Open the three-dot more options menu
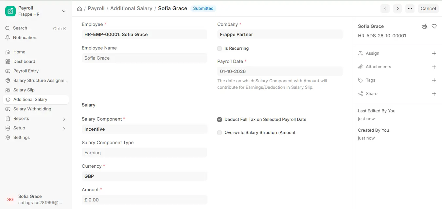Viewport: 442px width, 209px height. click(x=410, y=9)
